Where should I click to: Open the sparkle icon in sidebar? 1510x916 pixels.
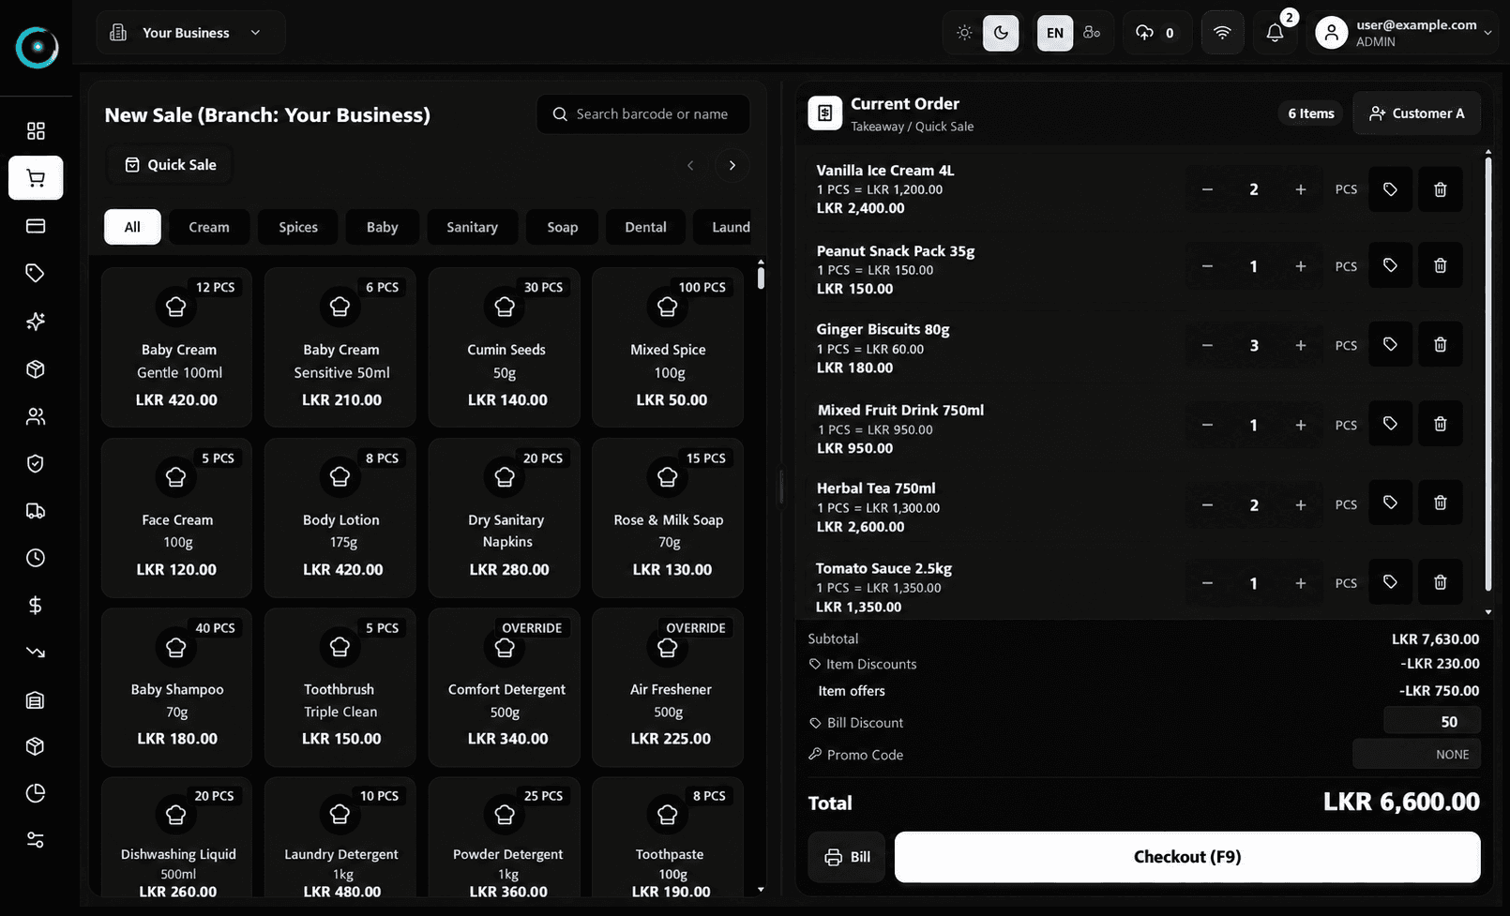pyautogui.click(x=36, y=322)
